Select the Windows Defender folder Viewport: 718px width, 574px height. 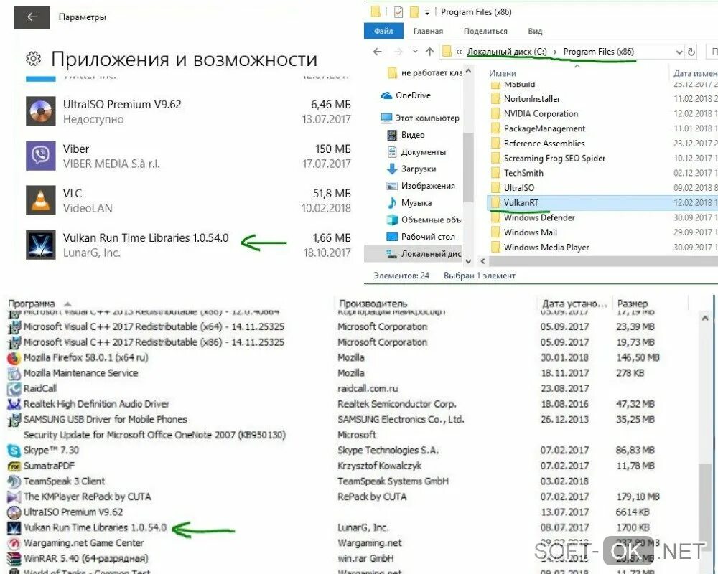pyautogui.click(x=533, y=217)
